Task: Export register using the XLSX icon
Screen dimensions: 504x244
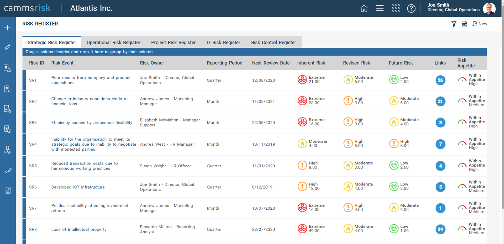Action: [x=465, y=24]
